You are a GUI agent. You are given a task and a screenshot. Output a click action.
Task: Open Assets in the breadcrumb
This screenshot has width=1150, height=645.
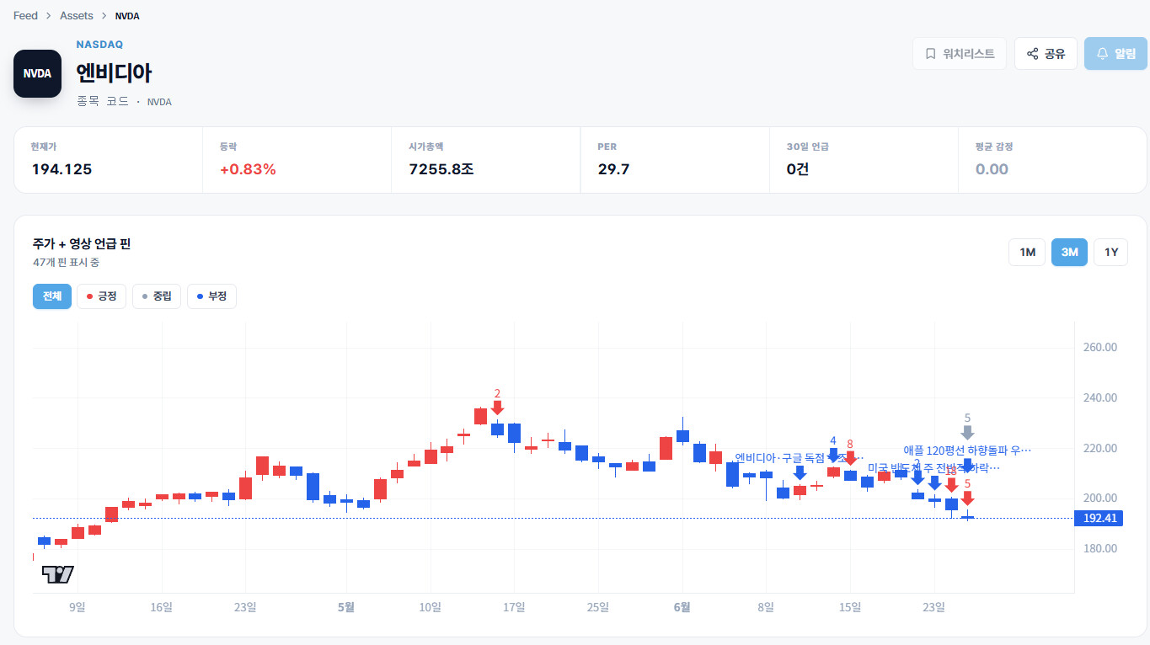[x=77, y=16]
